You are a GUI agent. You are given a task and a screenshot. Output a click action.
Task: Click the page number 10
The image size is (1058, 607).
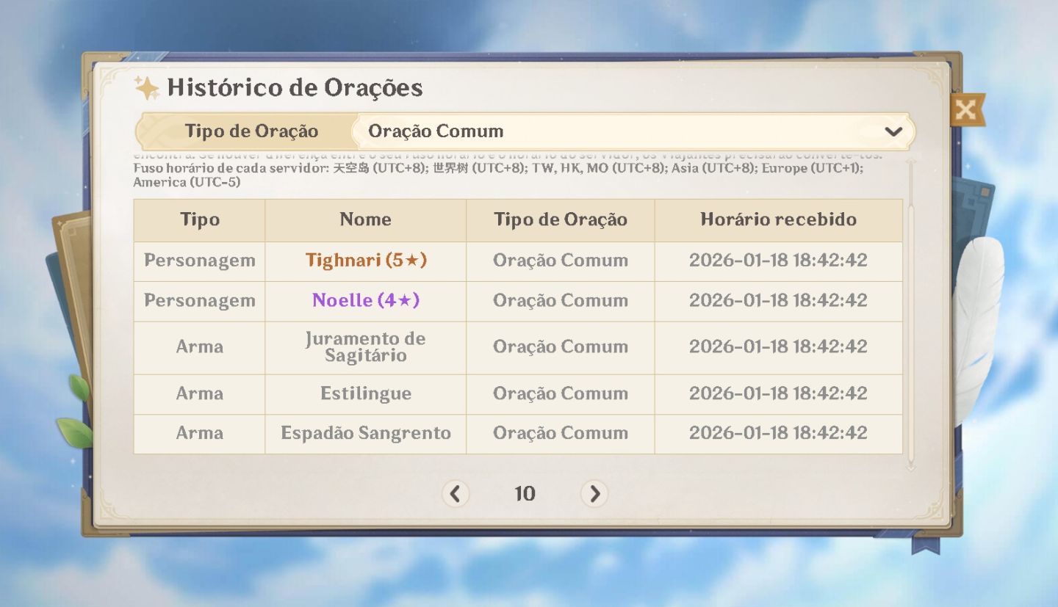tap(525, 494)
